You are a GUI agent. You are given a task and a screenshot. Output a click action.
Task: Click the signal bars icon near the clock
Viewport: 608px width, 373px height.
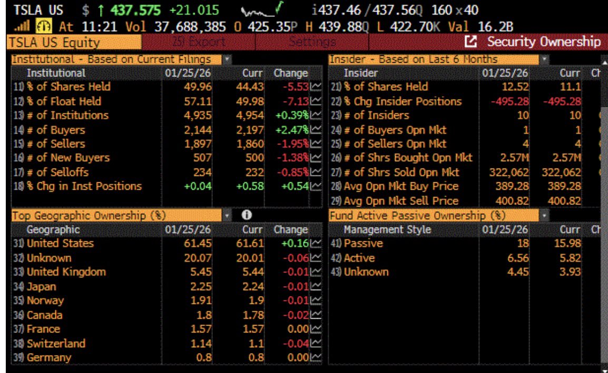pyautogui.click(x=23, y=26)
